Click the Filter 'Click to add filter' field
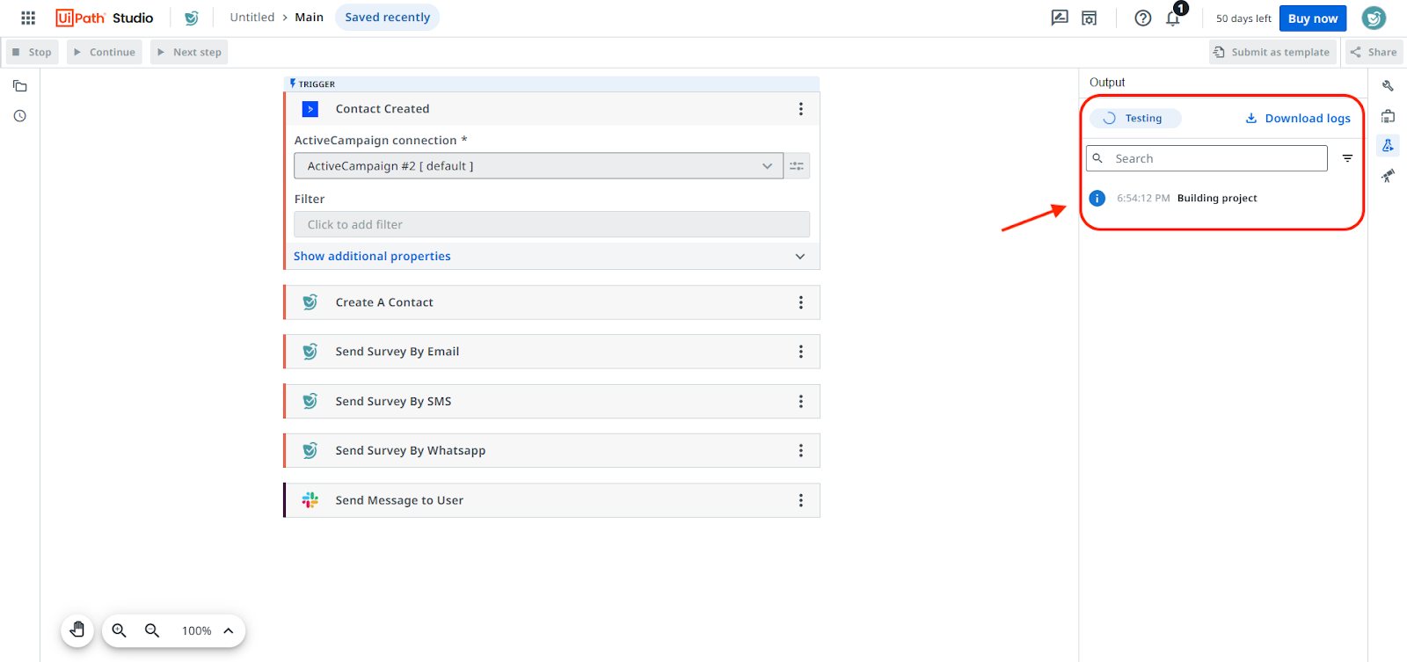 (x=551, y=225)
